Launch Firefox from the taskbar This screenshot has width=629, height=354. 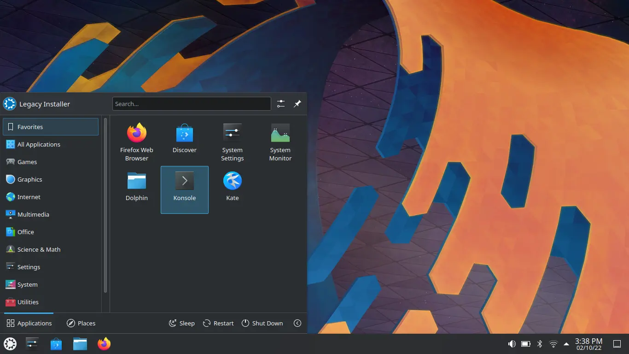click(104, 344)
